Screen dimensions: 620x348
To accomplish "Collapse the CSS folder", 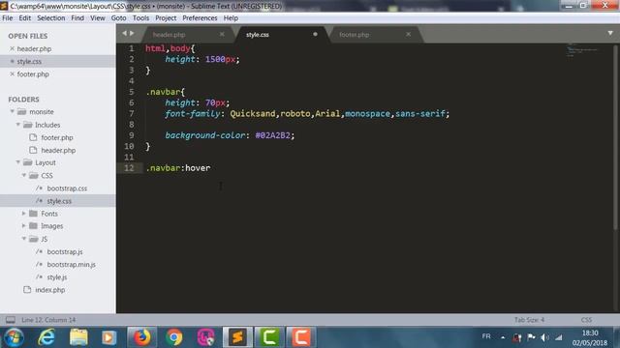I will [24, 175].
